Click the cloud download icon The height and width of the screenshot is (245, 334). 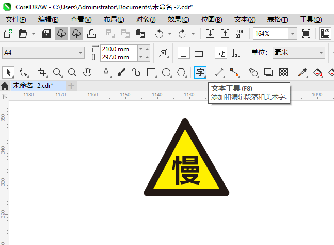61,34
